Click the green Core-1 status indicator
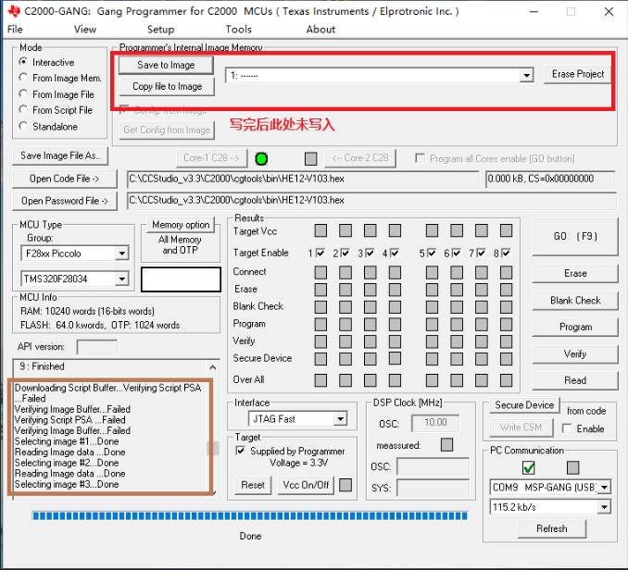 [x=262, y=158]
